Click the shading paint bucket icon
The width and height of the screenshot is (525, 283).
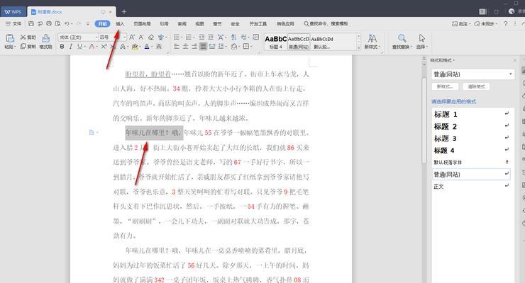click(x=234, y=47)
